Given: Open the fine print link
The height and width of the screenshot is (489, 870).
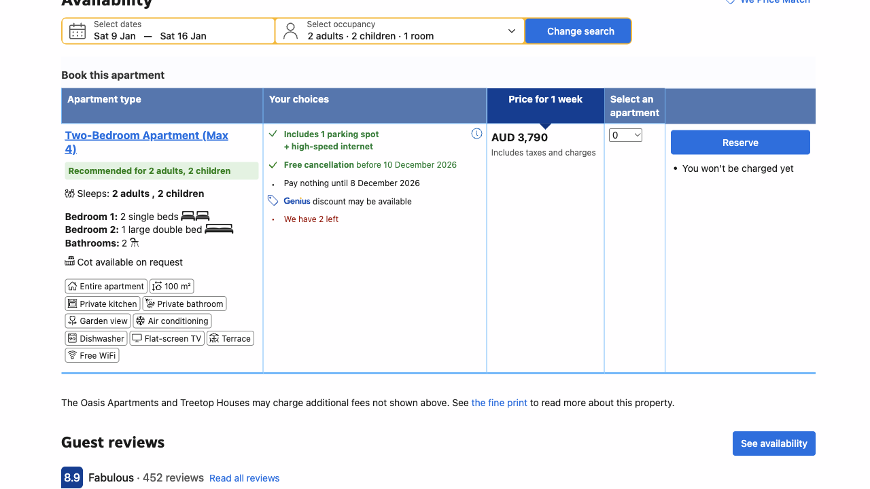Looking at the screenshot, I should click(499, 403).
